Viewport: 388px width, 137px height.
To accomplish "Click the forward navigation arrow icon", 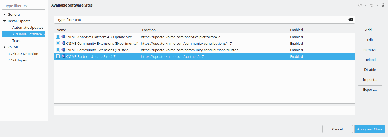I will pyautogui.click(x=371, y=5).
